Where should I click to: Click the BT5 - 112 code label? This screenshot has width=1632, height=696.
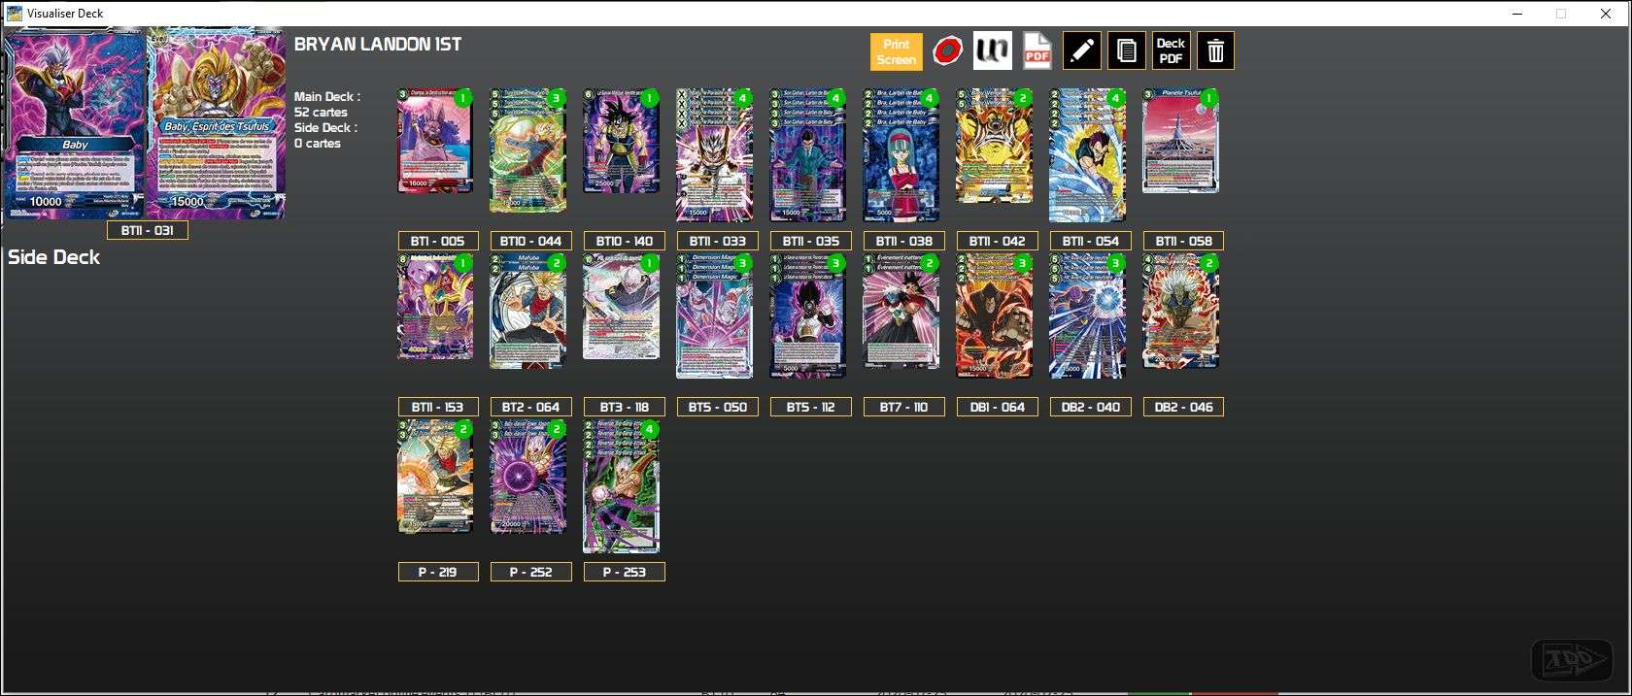tap(811, 407)
